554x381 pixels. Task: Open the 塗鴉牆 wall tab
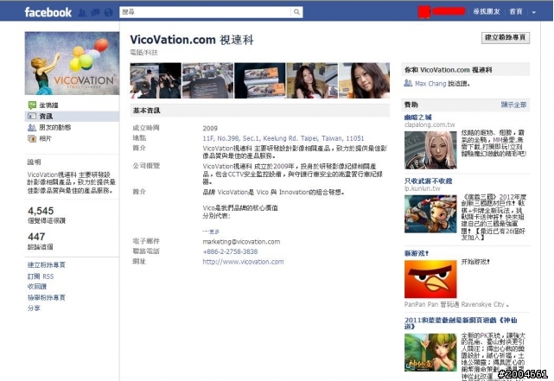pyautogui.click(x=48, y=105)
